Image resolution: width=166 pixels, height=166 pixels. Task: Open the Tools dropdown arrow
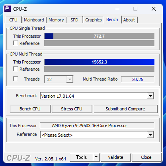(x=96, y=157)
